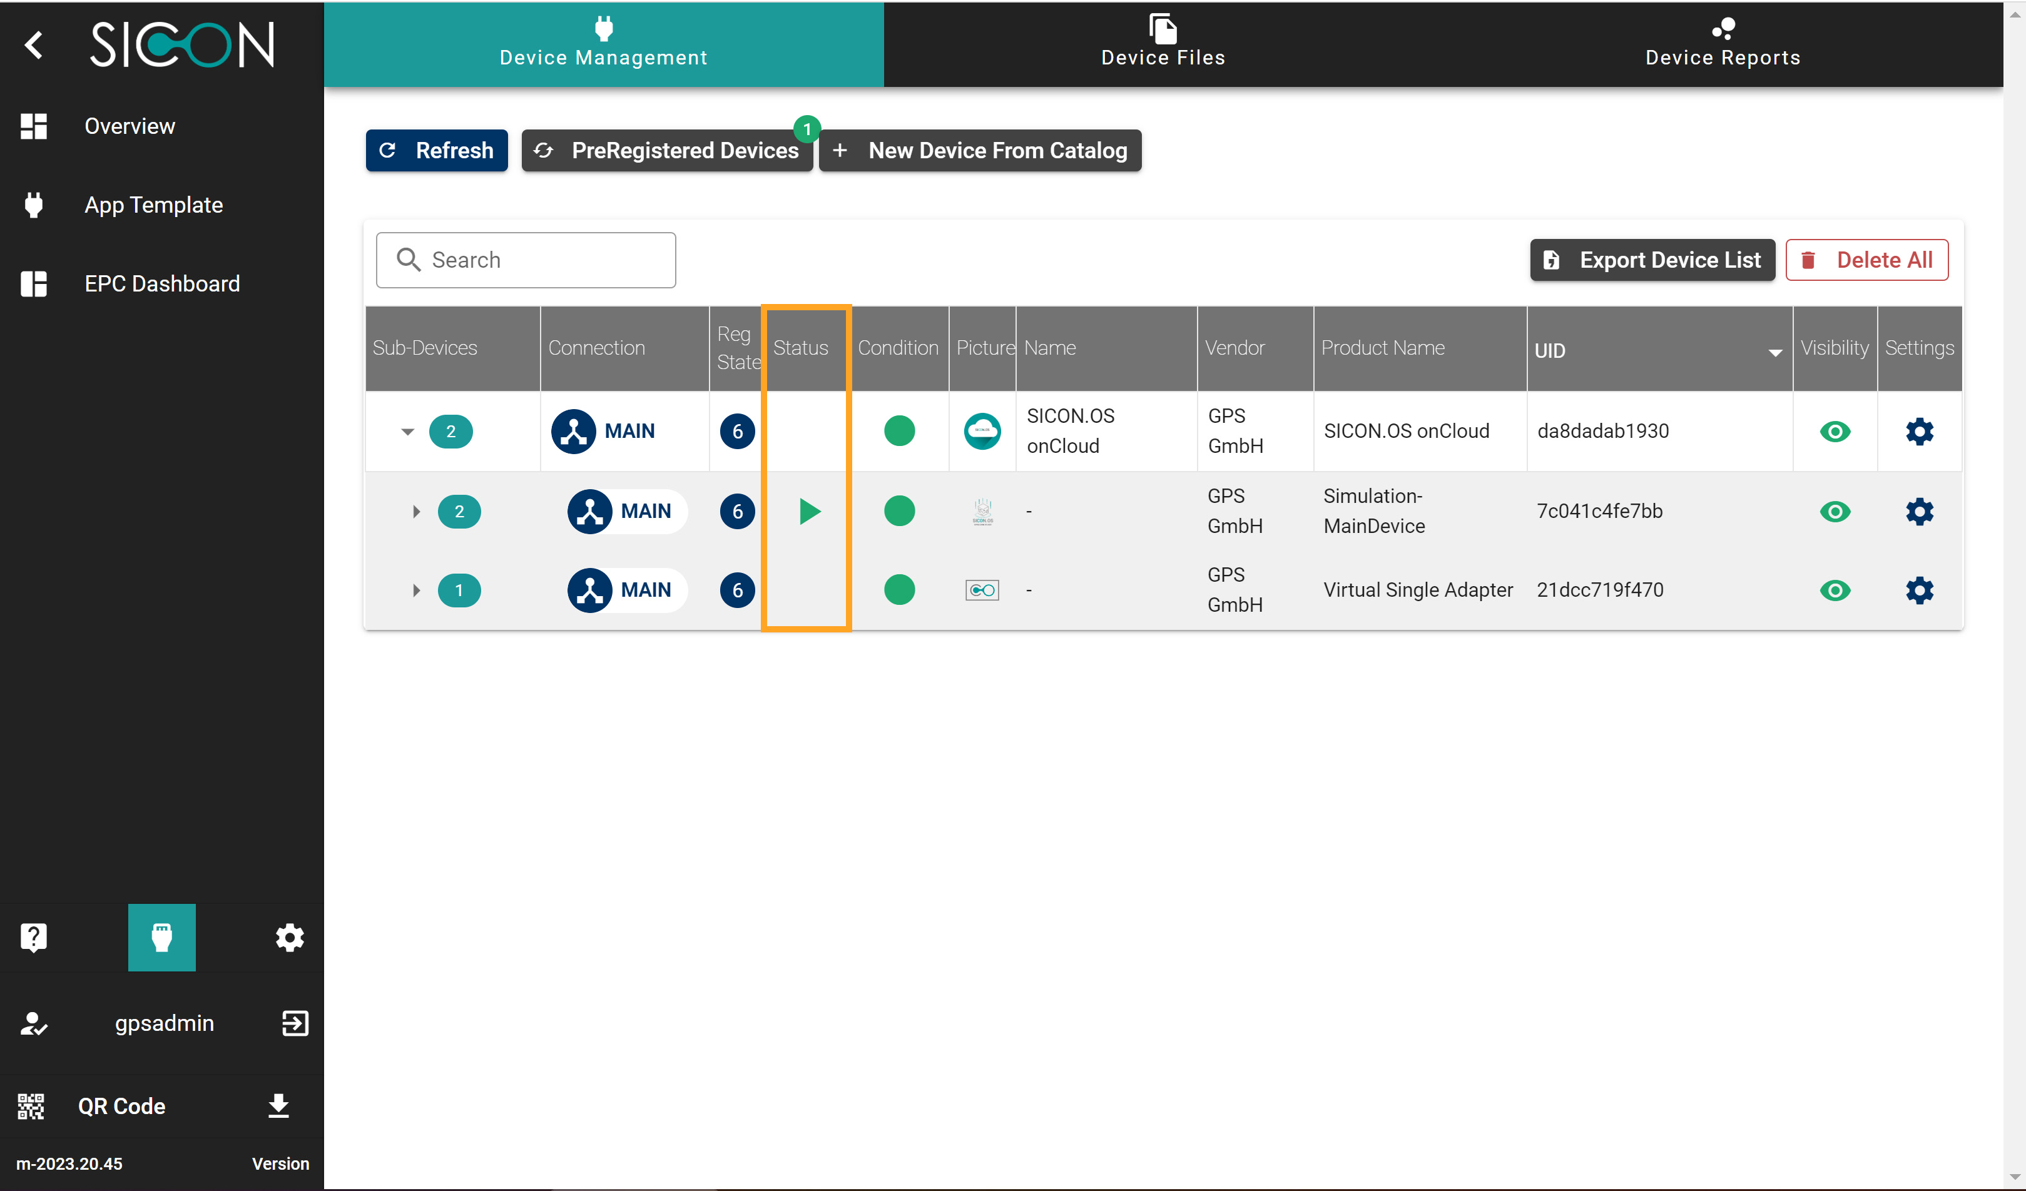Open settings gear for SICON.OS onCloud device
The height and width of the screenshot is (1191, 2026).
coord(1919,432)
